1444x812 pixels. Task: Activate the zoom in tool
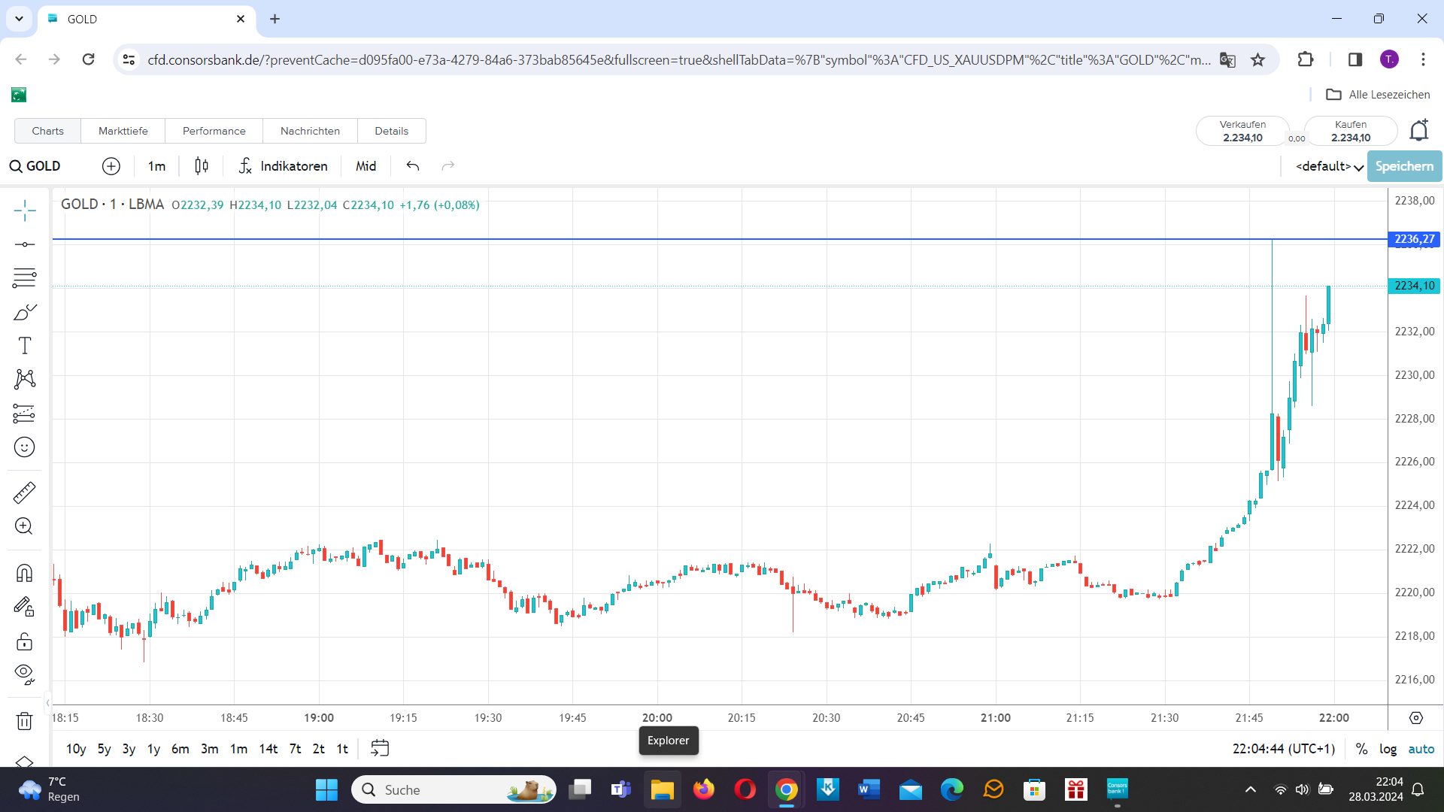(x=25, y=526)
